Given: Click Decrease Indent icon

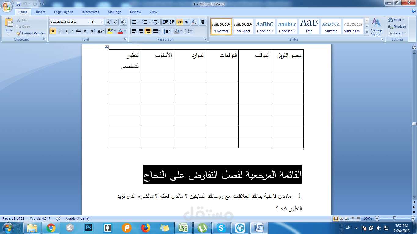Looking at the screenshot, I should pyautogui.click(x=165, y=22).
